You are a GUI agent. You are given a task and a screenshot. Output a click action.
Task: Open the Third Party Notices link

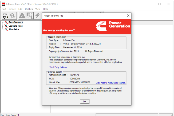(58, 67)
